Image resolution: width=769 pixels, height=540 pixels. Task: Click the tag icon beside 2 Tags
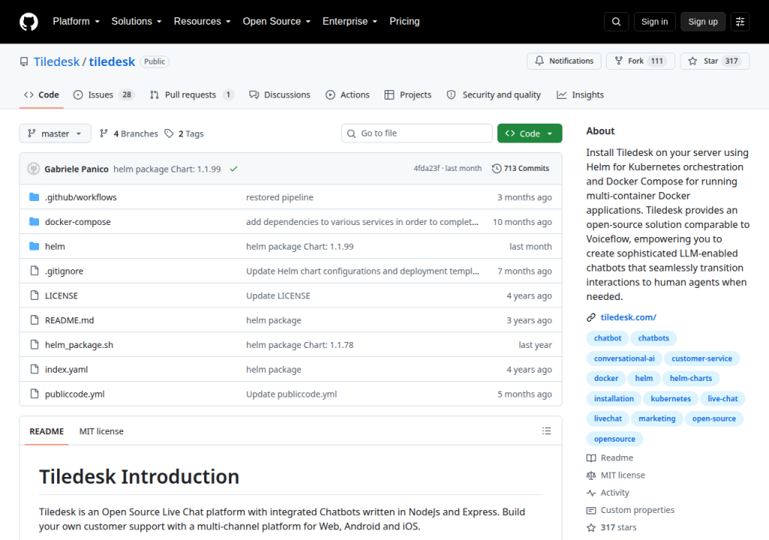tap(169, 133)
